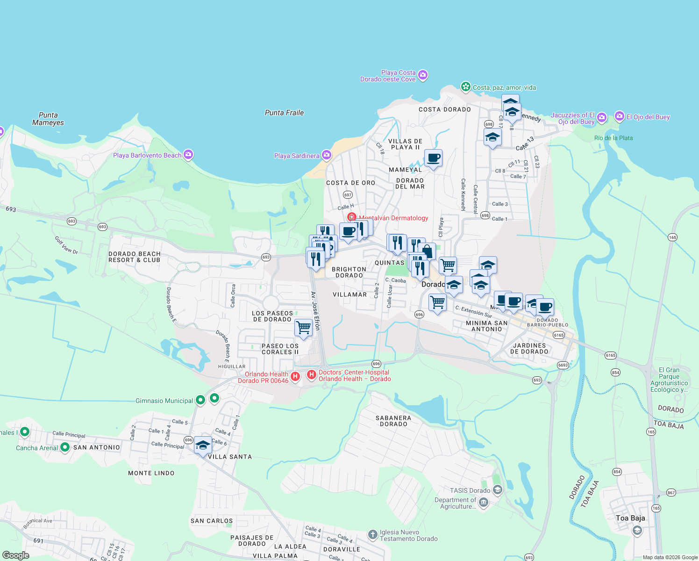
Task: Click the route 698 road shield
Action: pos(489,124)
